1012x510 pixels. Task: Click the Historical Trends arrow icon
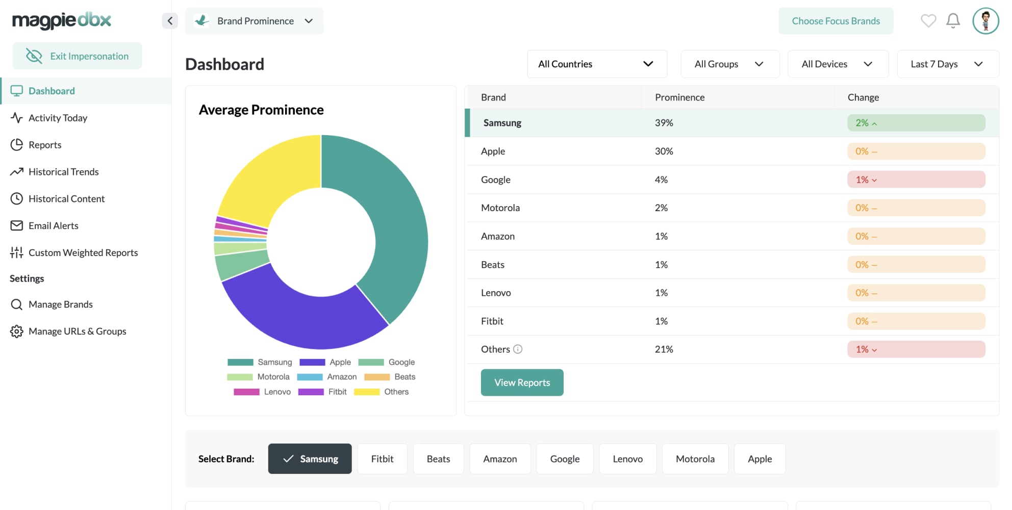[17, 172]
